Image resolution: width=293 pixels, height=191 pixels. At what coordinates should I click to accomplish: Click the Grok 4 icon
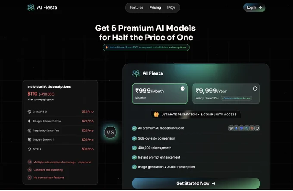pos(29,149)
